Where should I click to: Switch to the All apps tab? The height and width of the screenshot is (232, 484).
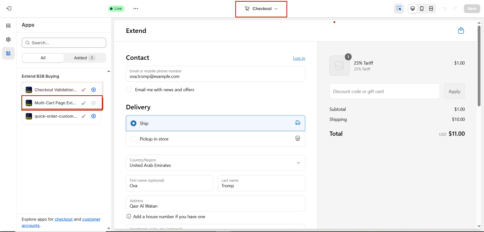point(43,58)
